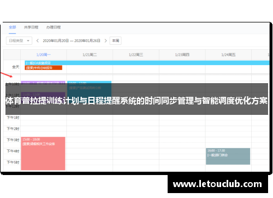Switch to the 全部 tab

[x=13, y=27]
